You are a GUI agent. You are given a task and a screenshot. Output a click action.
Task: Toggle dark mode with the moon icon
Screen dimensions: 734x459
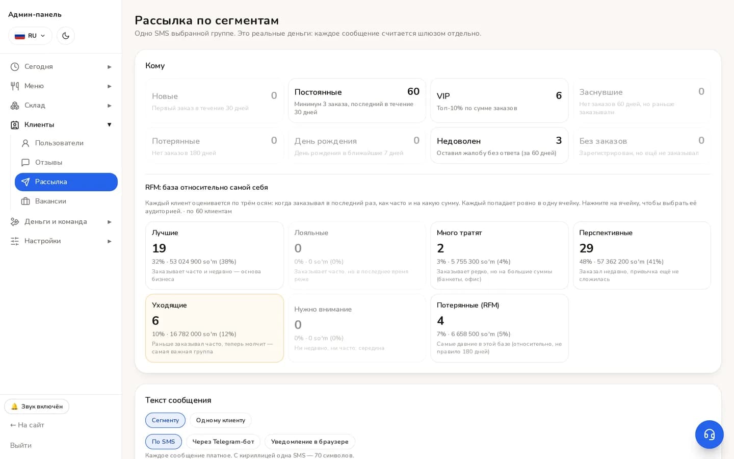click(66, 36)
